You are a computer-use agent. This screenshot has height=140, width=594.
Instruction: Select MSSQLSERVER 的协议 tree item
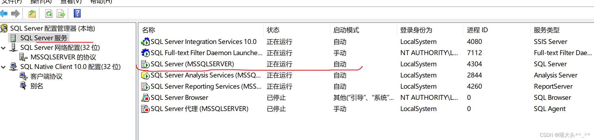pos(63,57)
